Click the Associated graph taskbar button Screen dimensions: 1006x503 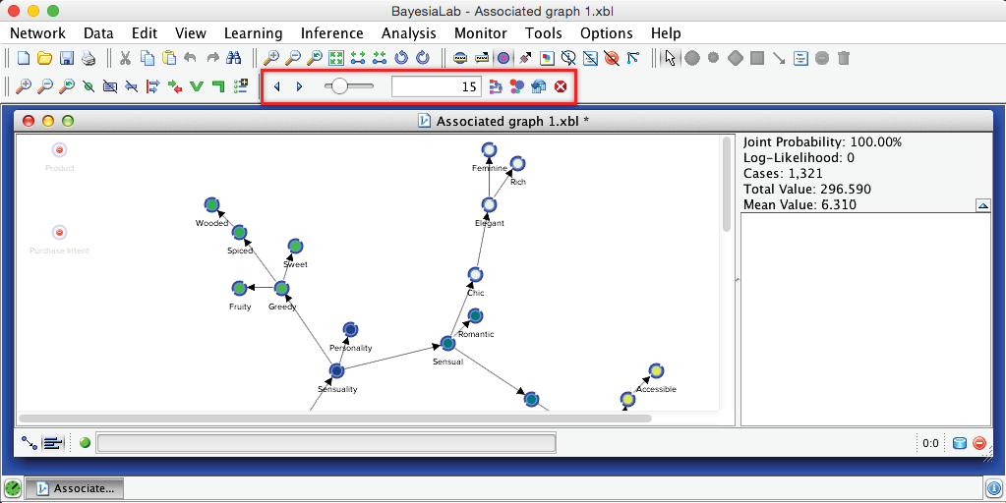coord(74,488)
